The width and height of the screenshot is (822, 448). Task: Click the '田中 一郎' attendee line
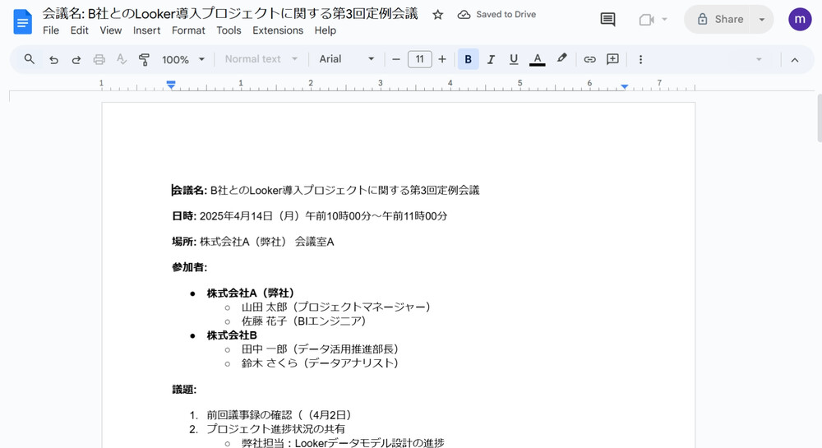(320, 349)
